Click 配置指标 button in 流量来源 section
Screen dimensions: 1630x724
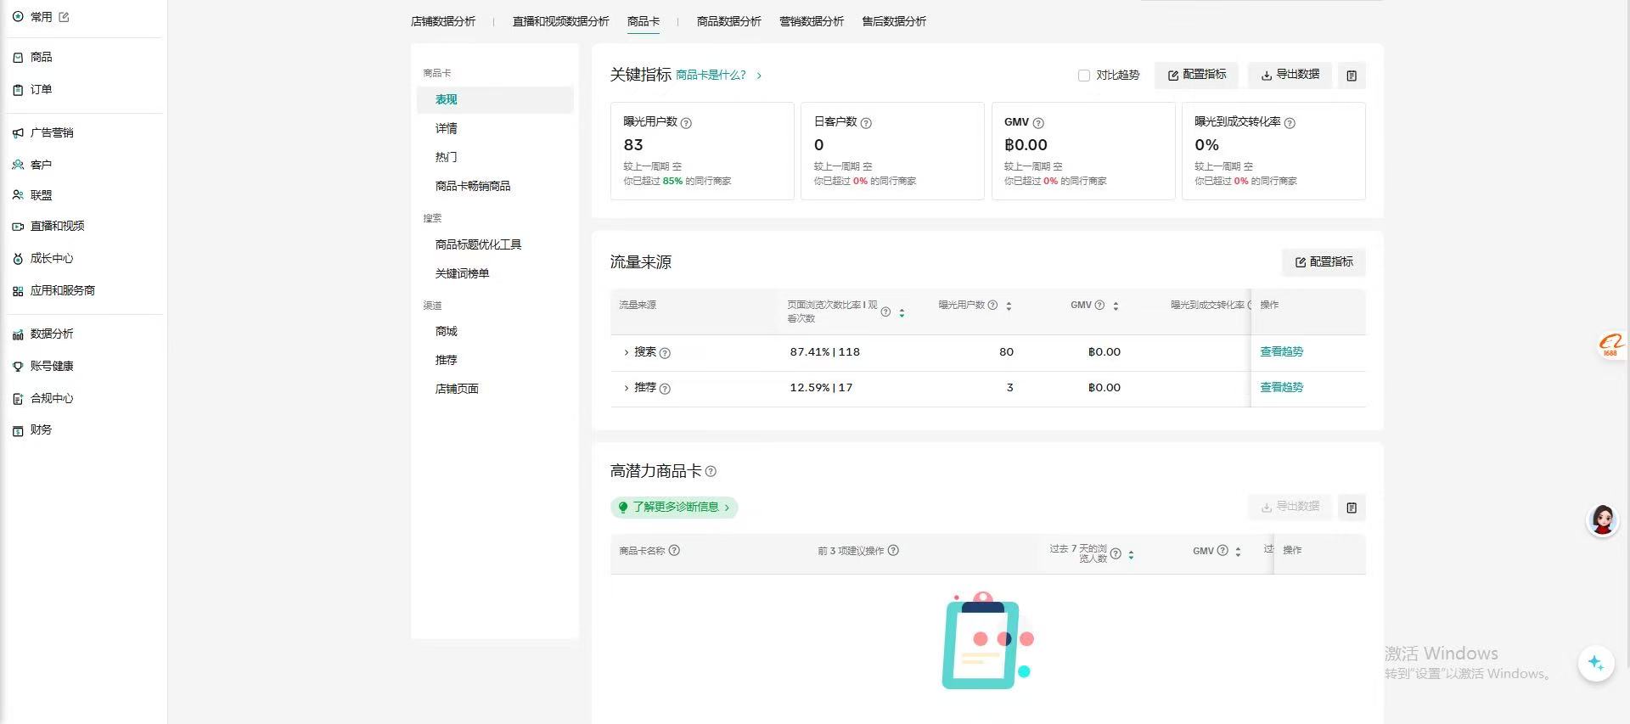[1324, 262]
